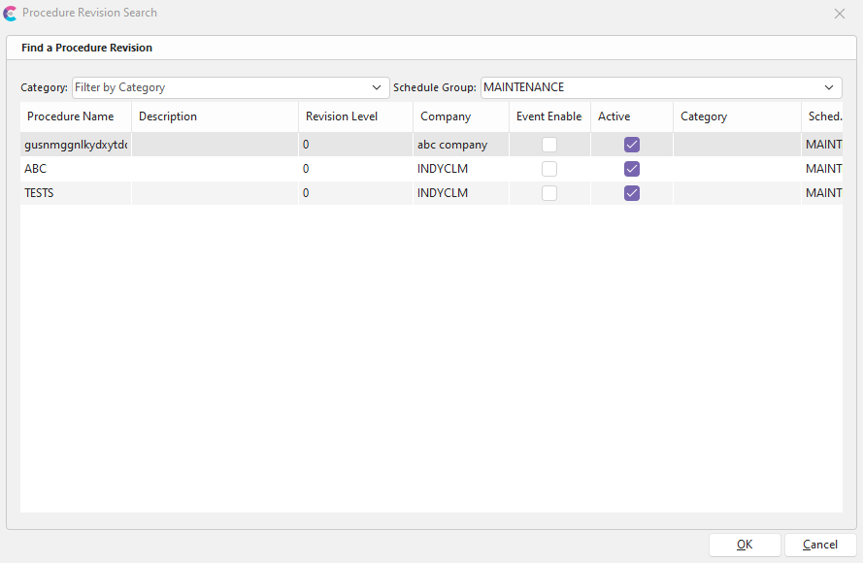
Task: Select the ABC procedure name cell
Action: pos(36,169)
